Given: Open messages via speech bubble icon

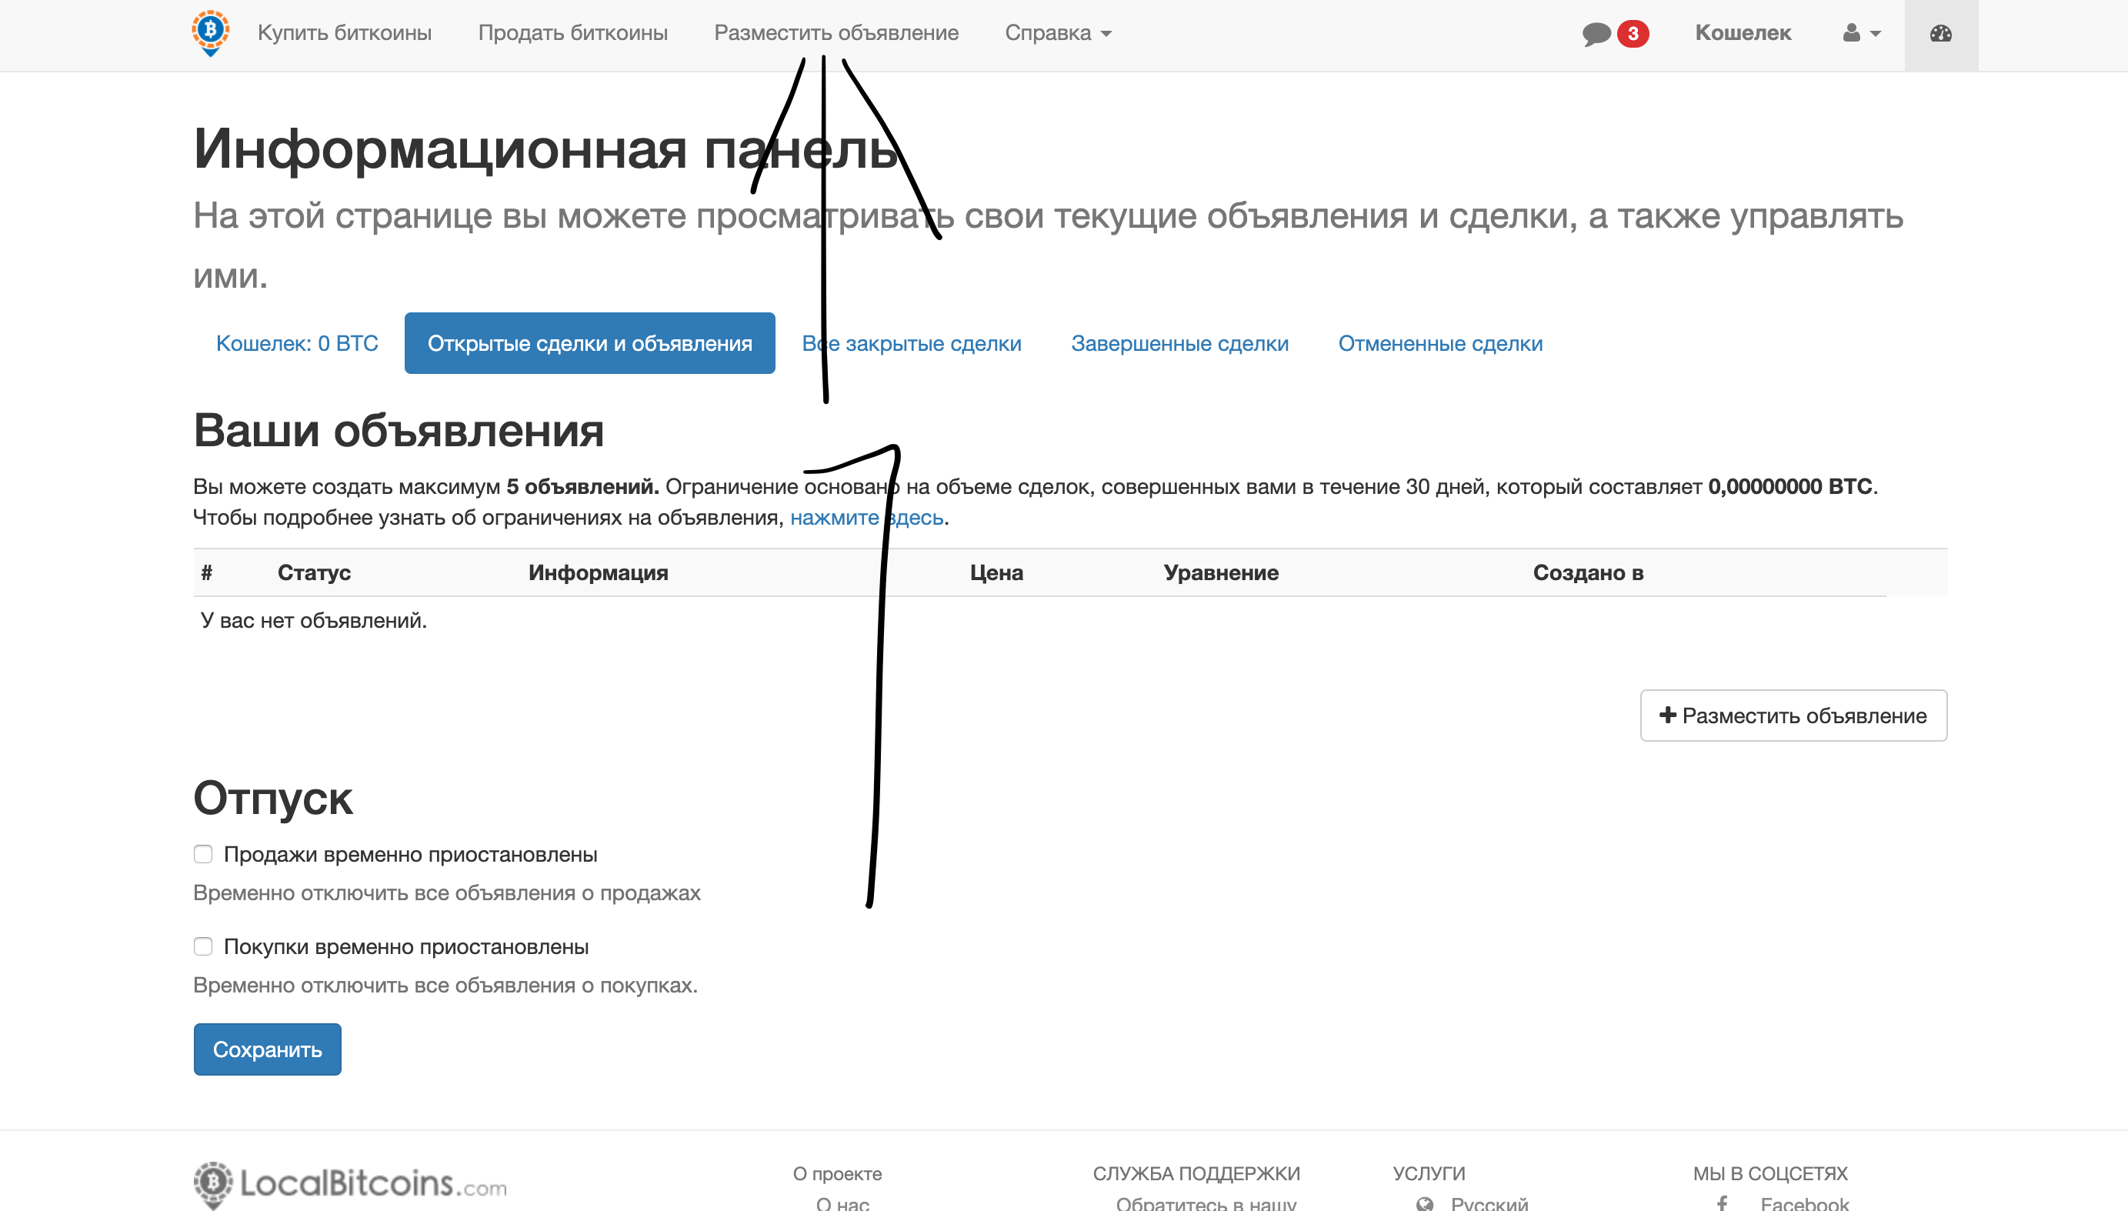Looking at the screenshot, I should pyautogui.click(x=1596, y=34).
